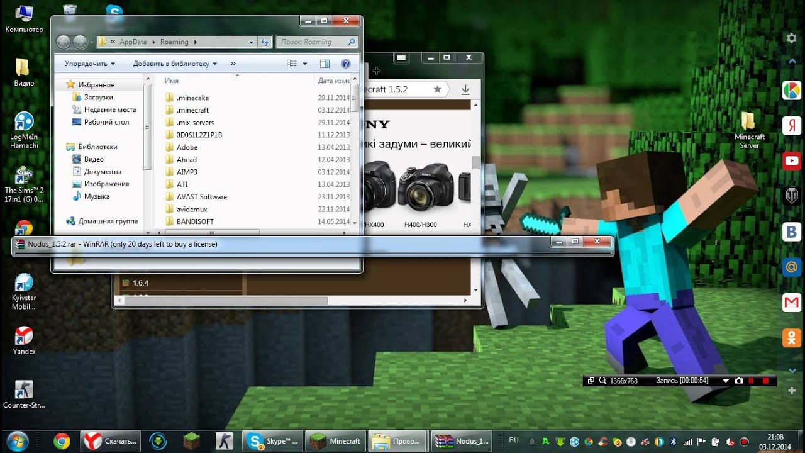Click the Explorer file list vertical scrollbar
805x453 pixels.
coord(355,98)
